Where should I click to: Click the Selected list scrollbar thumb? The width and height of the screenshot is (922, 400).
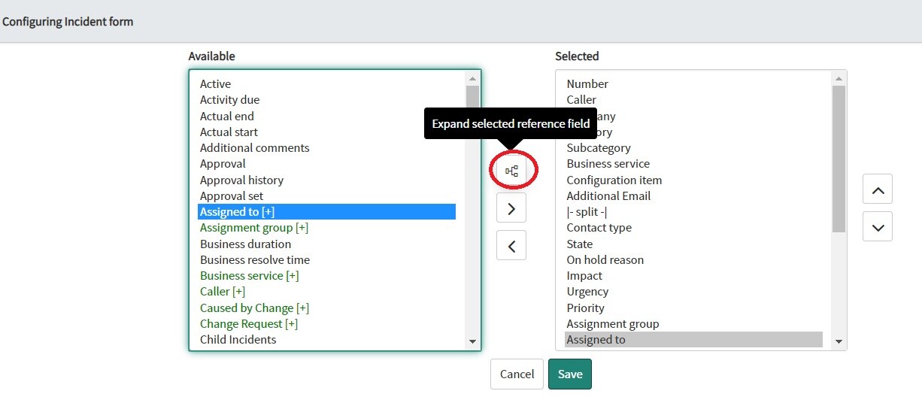click(x=839, y=159)
